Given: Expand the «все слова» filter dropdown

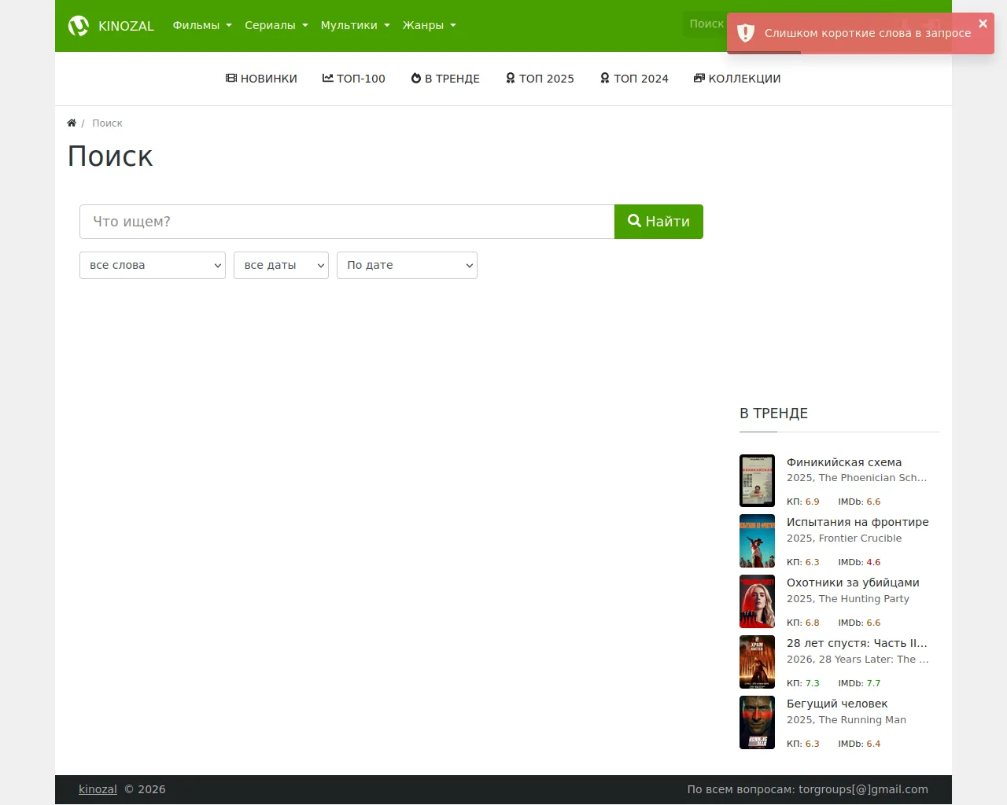Looking at the screenshot, I should point(152,265).
